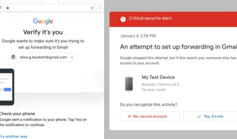Click the January 4, 2:58 PM timestamp
Viewport: 237px width, 139px height.
pyautogui.click(x=138, y=36)
